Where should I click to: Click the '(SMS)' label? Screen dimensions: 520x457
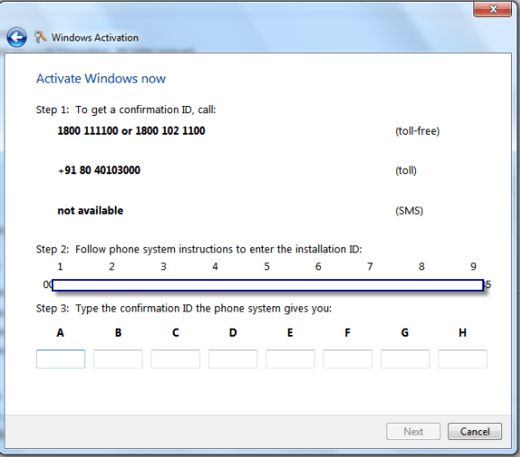point(409,211)
